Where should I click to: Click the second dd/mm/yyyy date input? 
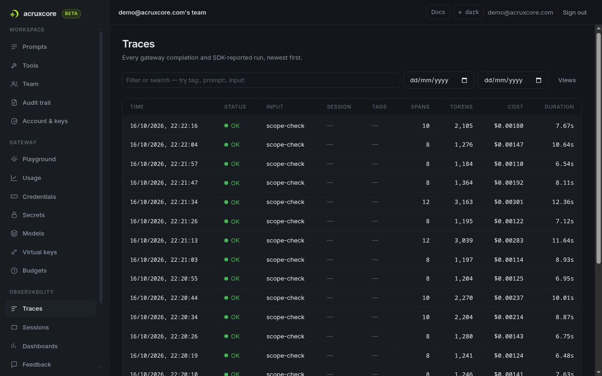click(x=513, y=80)
